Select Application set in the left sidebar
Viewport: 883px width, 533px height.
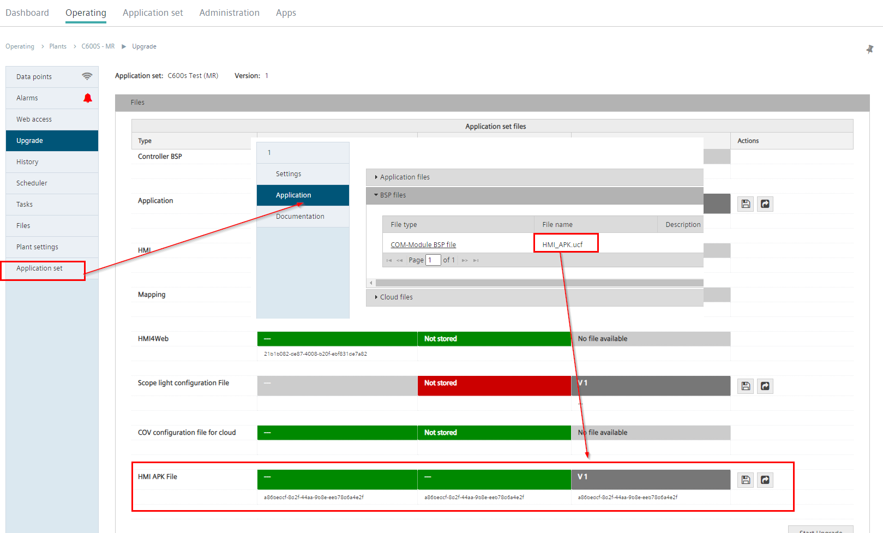point(39,268)
